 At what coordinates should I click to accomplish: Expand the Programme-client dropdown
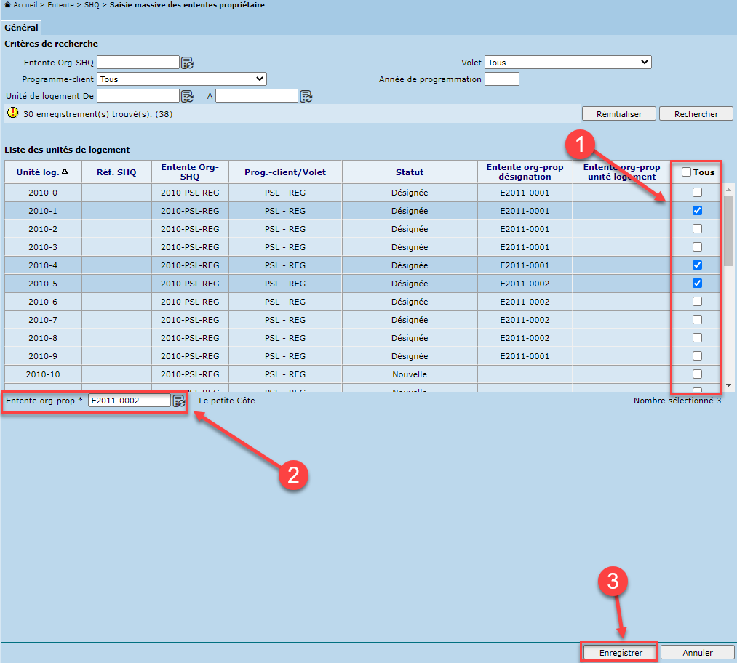point(182,79)
